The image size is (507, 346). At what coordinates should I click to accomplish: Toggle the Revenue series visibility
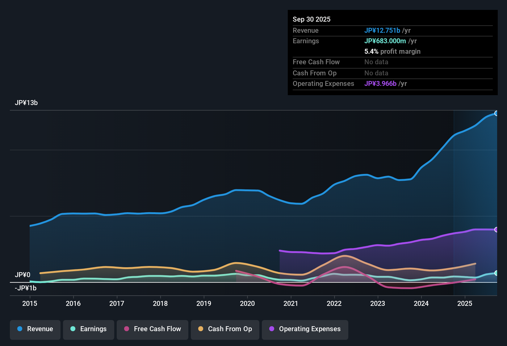point(35,329)
